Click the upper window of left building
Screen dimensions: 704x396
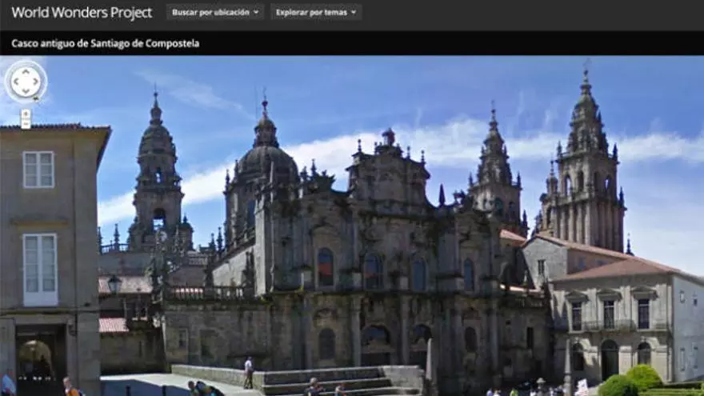[x=38, y=169]
